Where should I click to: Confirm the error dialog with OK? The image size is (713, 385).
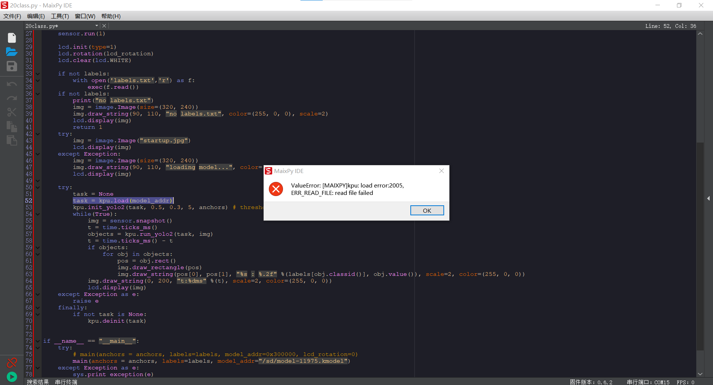427,211
